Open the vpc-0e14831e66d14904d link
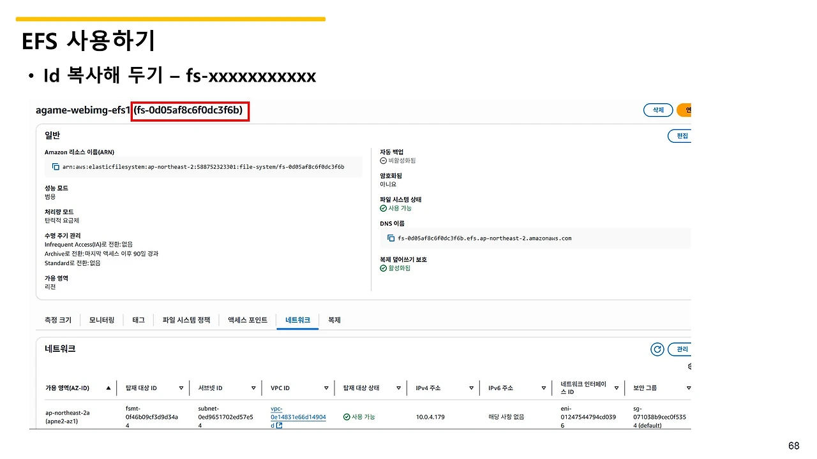The height and width of the screenshot is (459, 817). tap(298, 417)
